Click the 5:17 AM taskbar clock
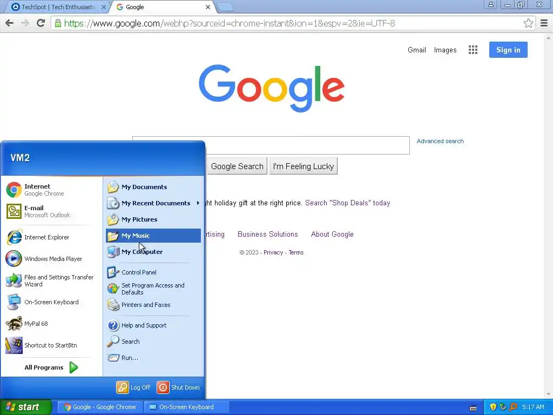The image size is (553, 415). (x=533, y=407)
